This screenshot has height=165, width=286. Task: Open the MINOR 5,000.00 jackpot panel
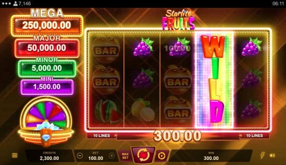[47, 68]
